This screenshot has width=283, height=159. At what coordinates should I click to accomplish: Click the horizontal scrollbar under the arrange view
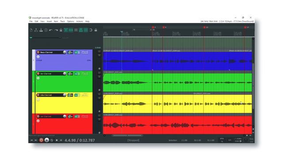[127, 136]
